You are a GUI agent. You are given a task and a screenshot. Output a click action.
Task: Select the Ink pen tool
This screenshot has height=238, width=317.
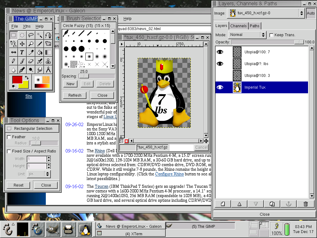tap(22, 70)
